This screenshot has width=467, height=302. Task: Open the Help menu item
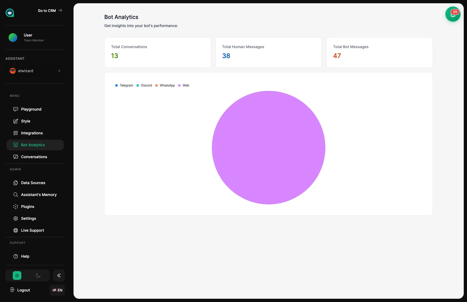pos(35,256)
